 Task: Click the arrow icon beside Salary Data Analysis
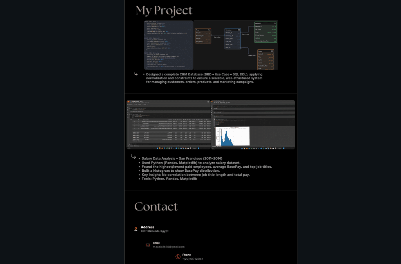(x=134, y=156)
